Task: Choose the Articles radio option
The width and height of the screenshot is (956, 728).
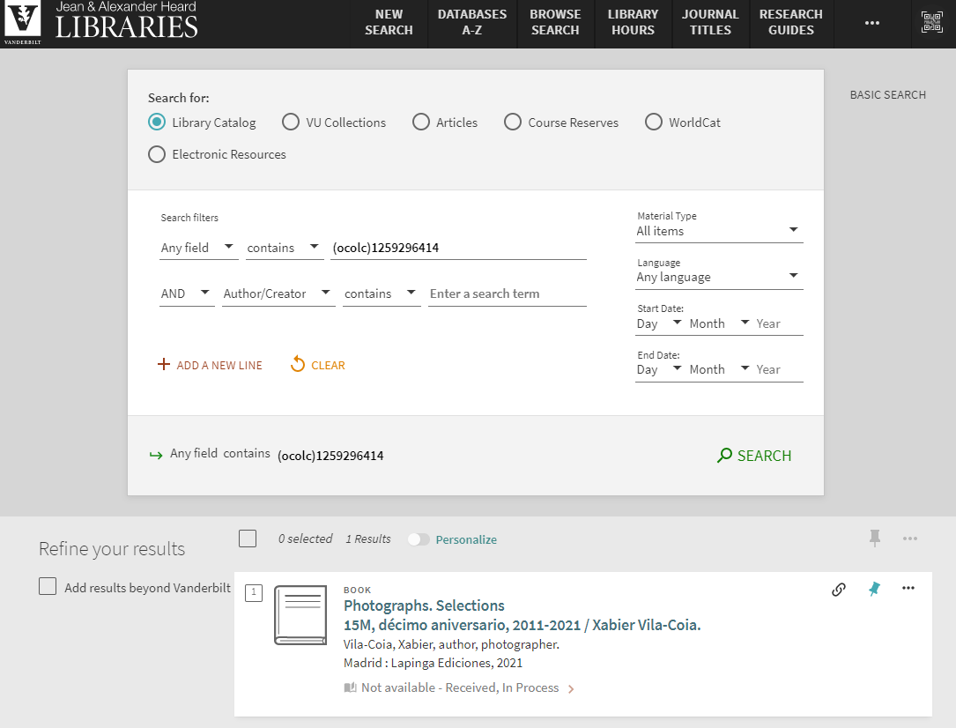Action: (x=421, y=122)
